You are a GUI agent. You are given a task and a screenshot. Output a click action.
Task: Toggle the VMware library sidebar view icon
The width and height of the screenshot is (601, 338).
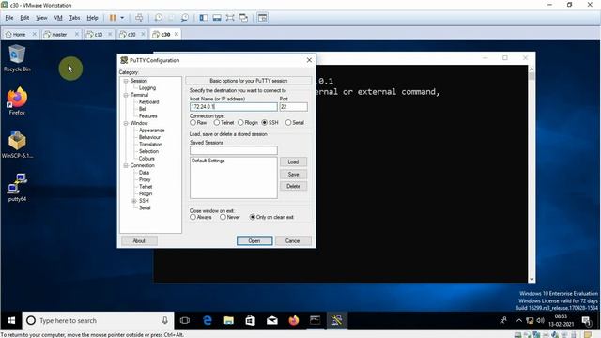coord(204,18)
